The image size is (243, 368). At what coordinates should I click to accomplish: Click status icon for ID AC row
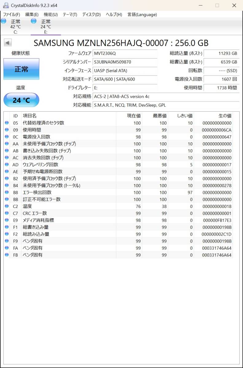click(x=7, y=157)
